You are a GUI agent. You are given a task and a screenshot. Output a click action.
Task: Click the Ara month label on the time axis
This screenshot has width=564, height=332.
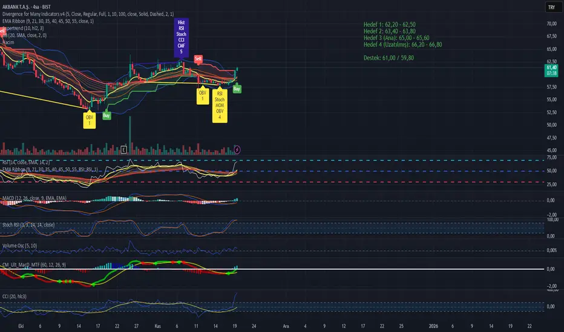tap(286, 326)
